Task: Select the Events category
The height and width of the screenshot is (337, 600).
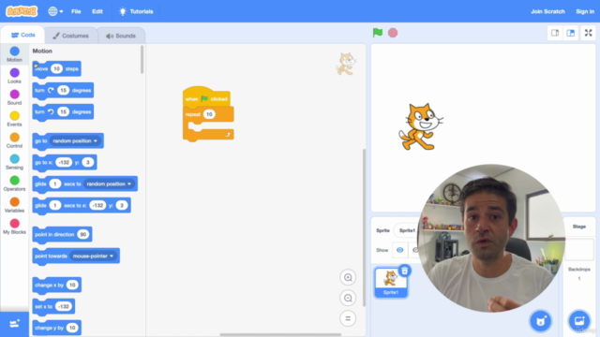Action: pyautogui.click(x=15, y=119)
